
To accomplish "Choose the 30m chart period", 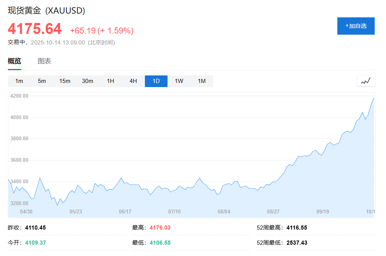I will point(88,81).
